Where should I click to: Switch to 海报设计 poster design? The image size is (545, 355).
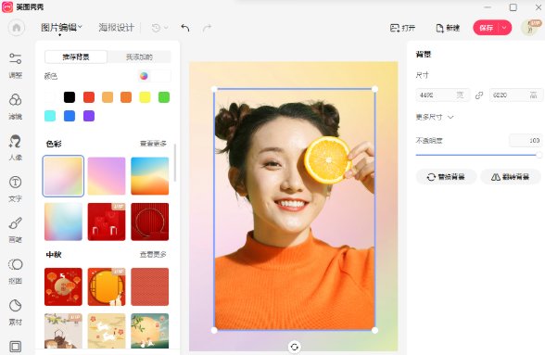(117, 28)
